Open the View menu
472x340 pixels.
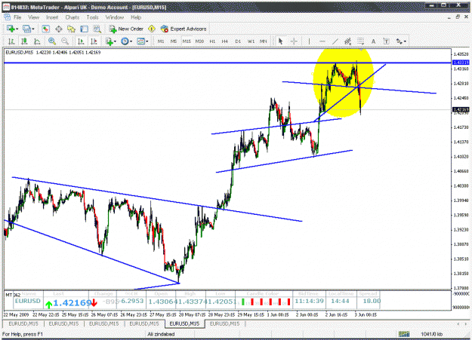[34, 17]
